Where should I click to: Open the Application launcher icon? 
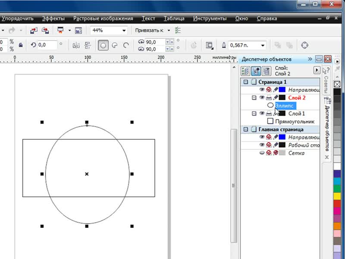pos(60,30)
